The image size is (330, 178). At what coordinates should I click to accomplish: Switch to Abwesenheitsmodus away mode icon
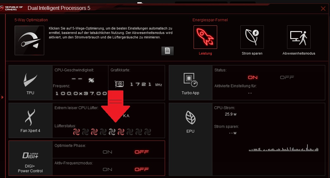click(299, 37)
